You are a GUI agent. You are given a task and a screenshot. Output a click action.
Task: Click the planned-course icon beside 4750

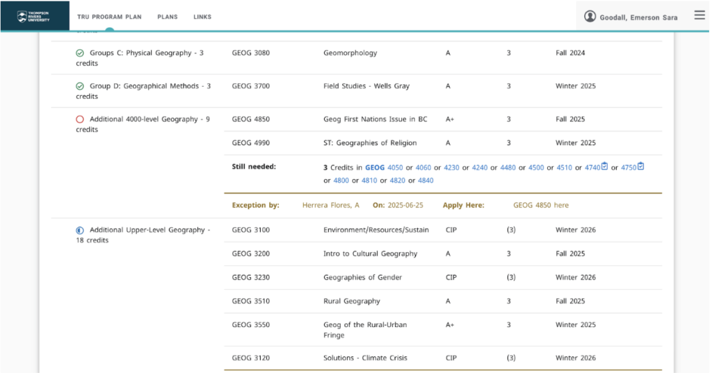coord(640,167)
